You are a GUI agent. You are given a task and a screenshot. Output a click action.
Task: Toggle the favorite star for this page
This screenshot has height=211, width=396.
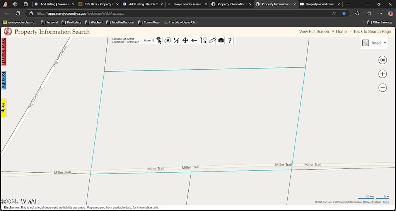tap(344, 14)
